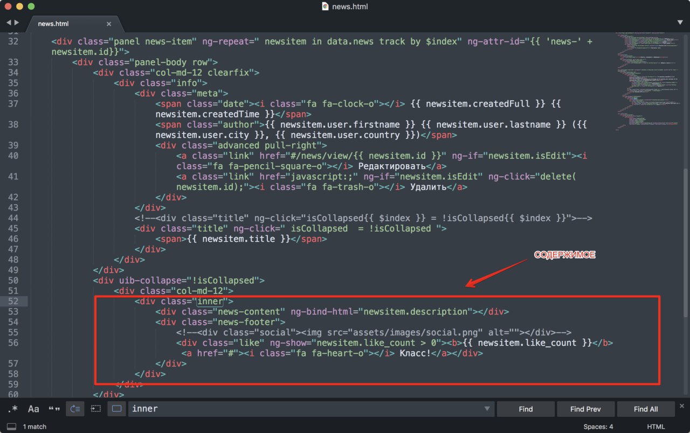Toggle regular expression search

pos(13,409)
